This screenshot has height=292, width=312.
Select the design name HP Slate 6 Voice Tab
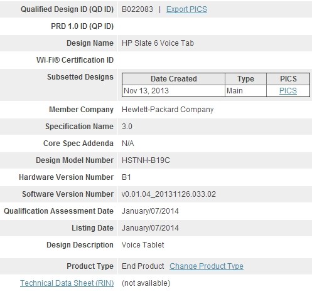(158, 43)
